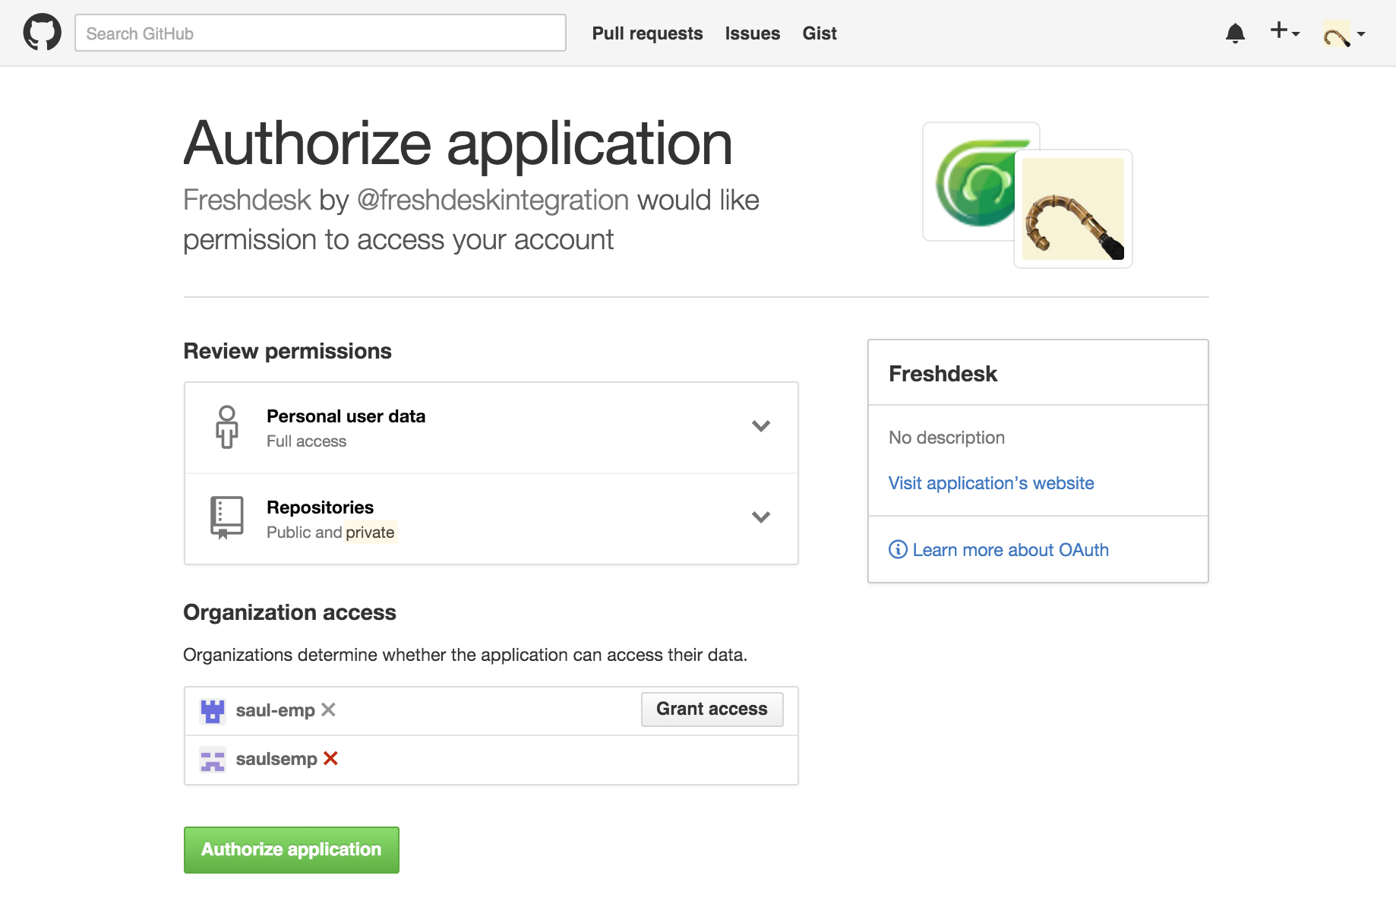Select the Repositories heading text
The image size is (1396, 904).
(x=320, y=507)
